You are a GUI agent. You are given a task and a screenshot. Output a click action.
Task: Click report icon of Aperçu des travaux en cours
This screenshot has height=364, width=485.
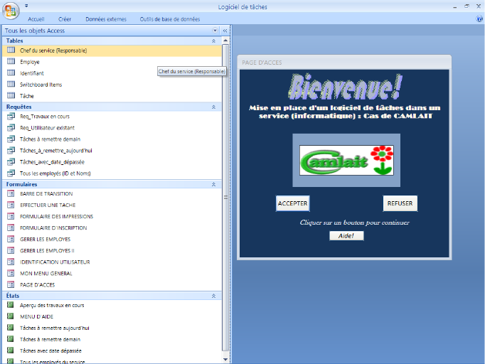[10, 305]
